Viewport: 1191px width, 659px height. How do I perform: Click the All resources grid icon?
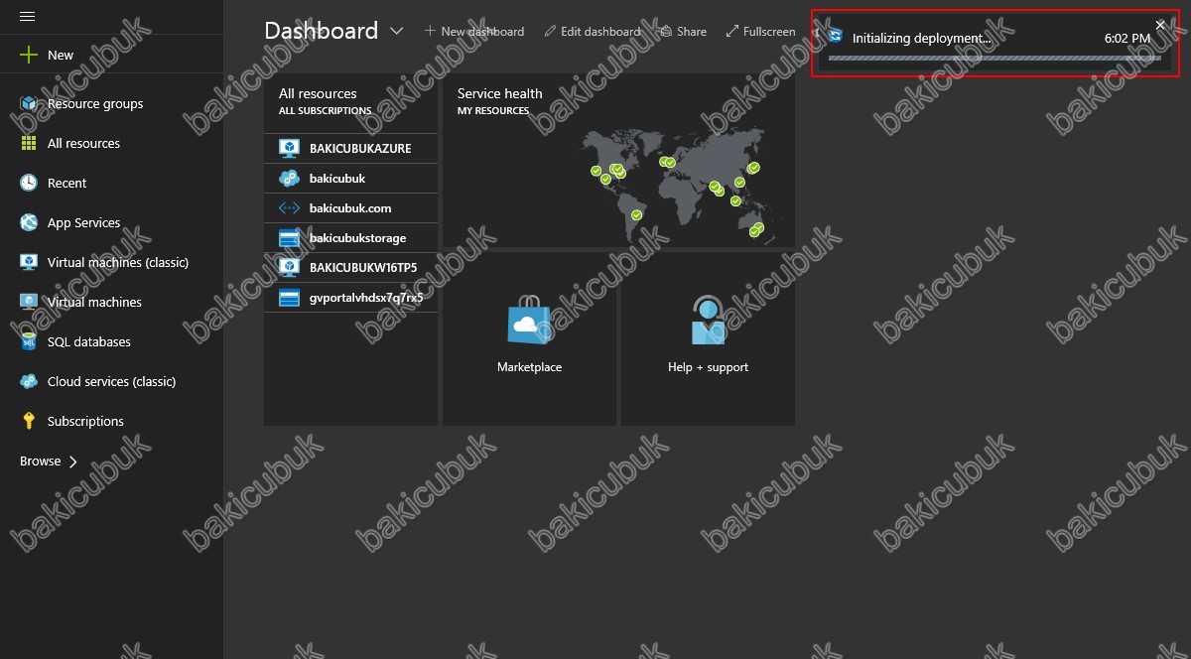point(29,143)
